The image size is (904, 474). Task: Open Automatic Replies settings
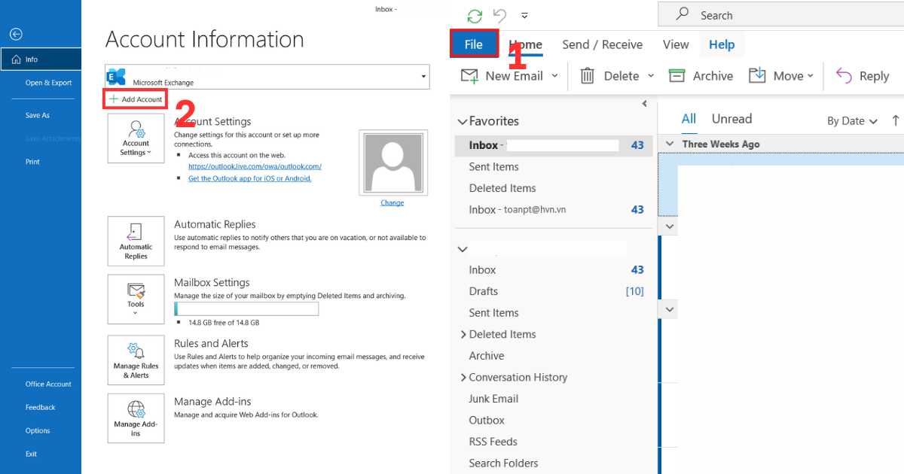(136, 241)
